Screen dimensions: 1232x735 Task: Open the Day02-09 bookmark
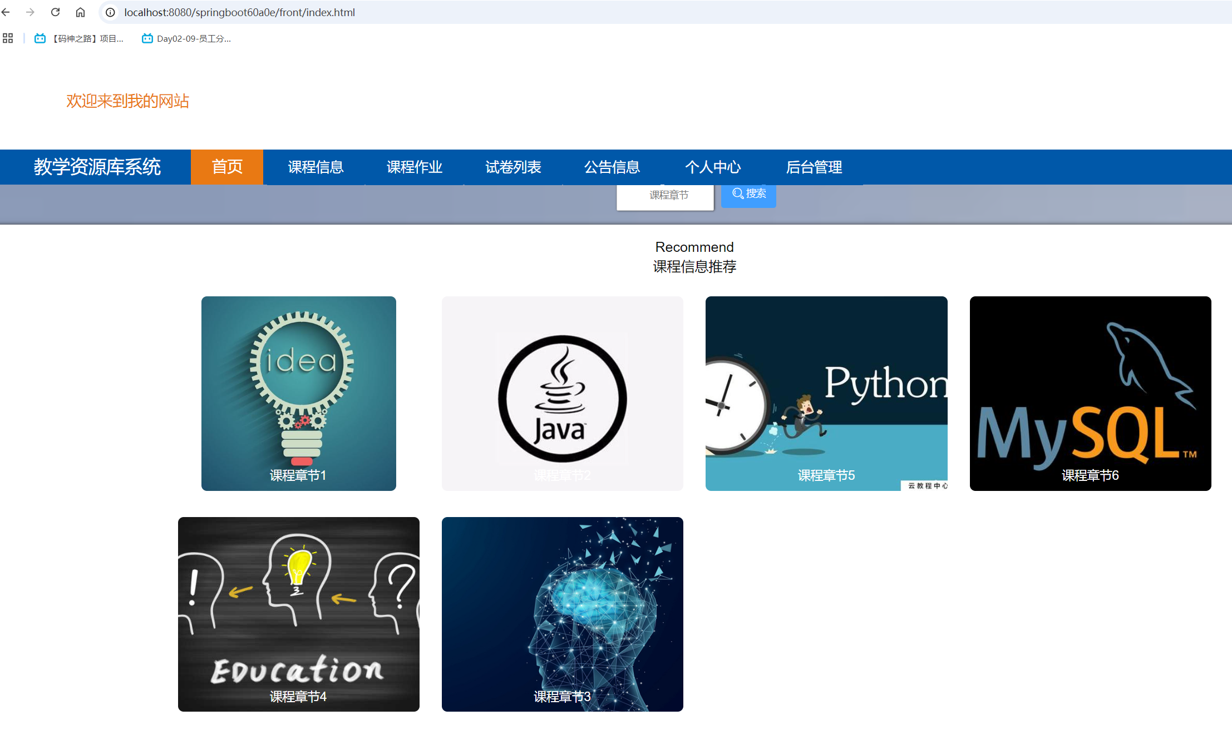186,38
